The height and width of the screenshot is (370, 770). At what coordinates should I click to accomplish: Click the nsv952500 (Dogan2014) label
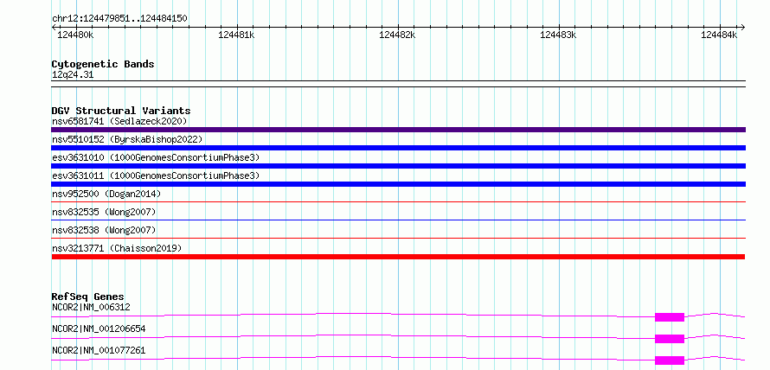106,194
